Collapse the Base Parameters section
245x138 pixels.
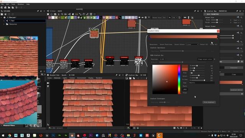pyautogui.click(x=205, y=14)
